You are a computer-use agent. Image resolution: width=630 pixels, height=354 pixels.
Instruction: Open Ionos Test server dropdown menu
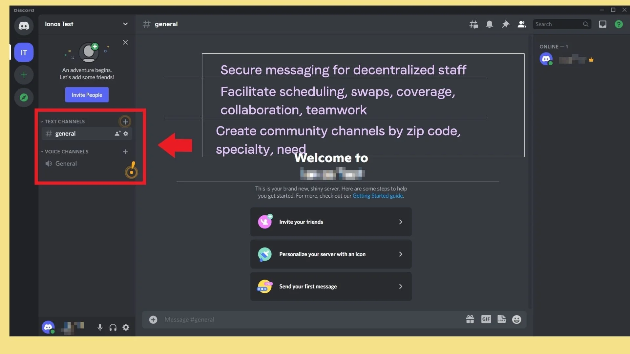click(125, 24)
